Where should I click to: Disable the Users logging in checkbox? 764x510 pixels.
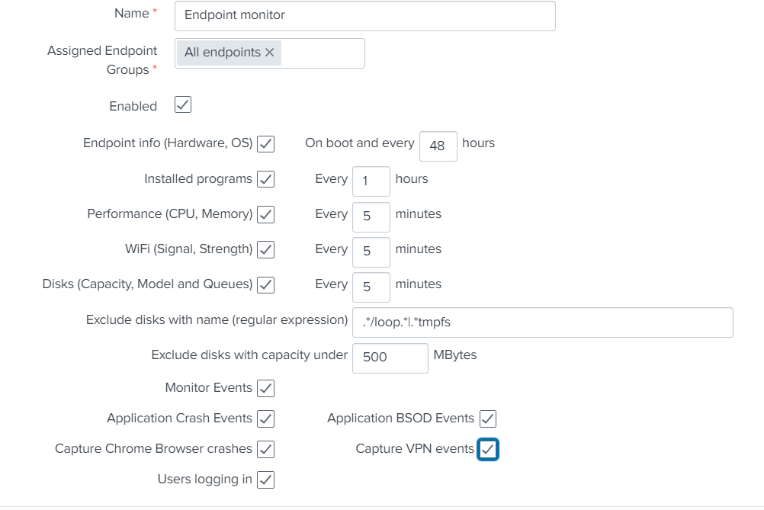pos(265,480)
